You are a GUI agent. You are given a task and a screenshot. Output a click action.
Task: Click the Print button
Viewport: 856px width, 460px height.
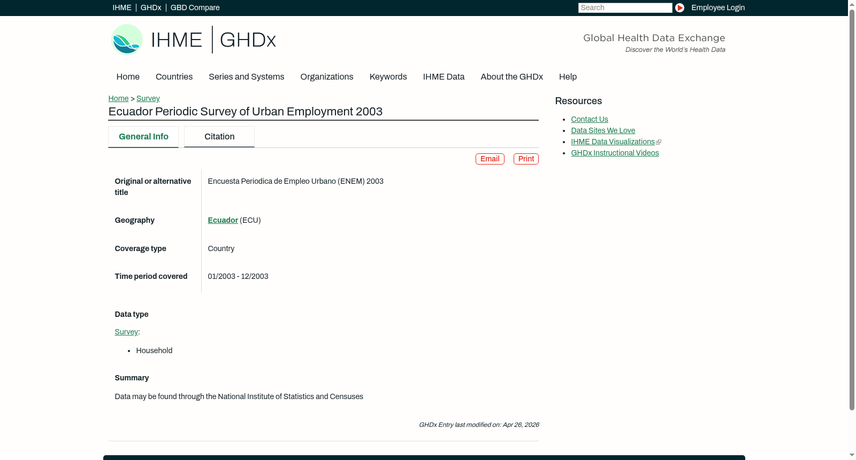tap(526, 159)
